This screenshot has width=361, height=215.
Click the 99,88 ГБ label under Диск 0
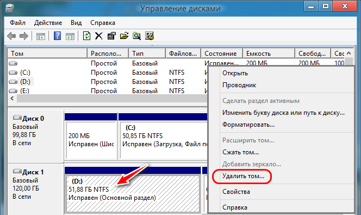(x=24, y=135)
